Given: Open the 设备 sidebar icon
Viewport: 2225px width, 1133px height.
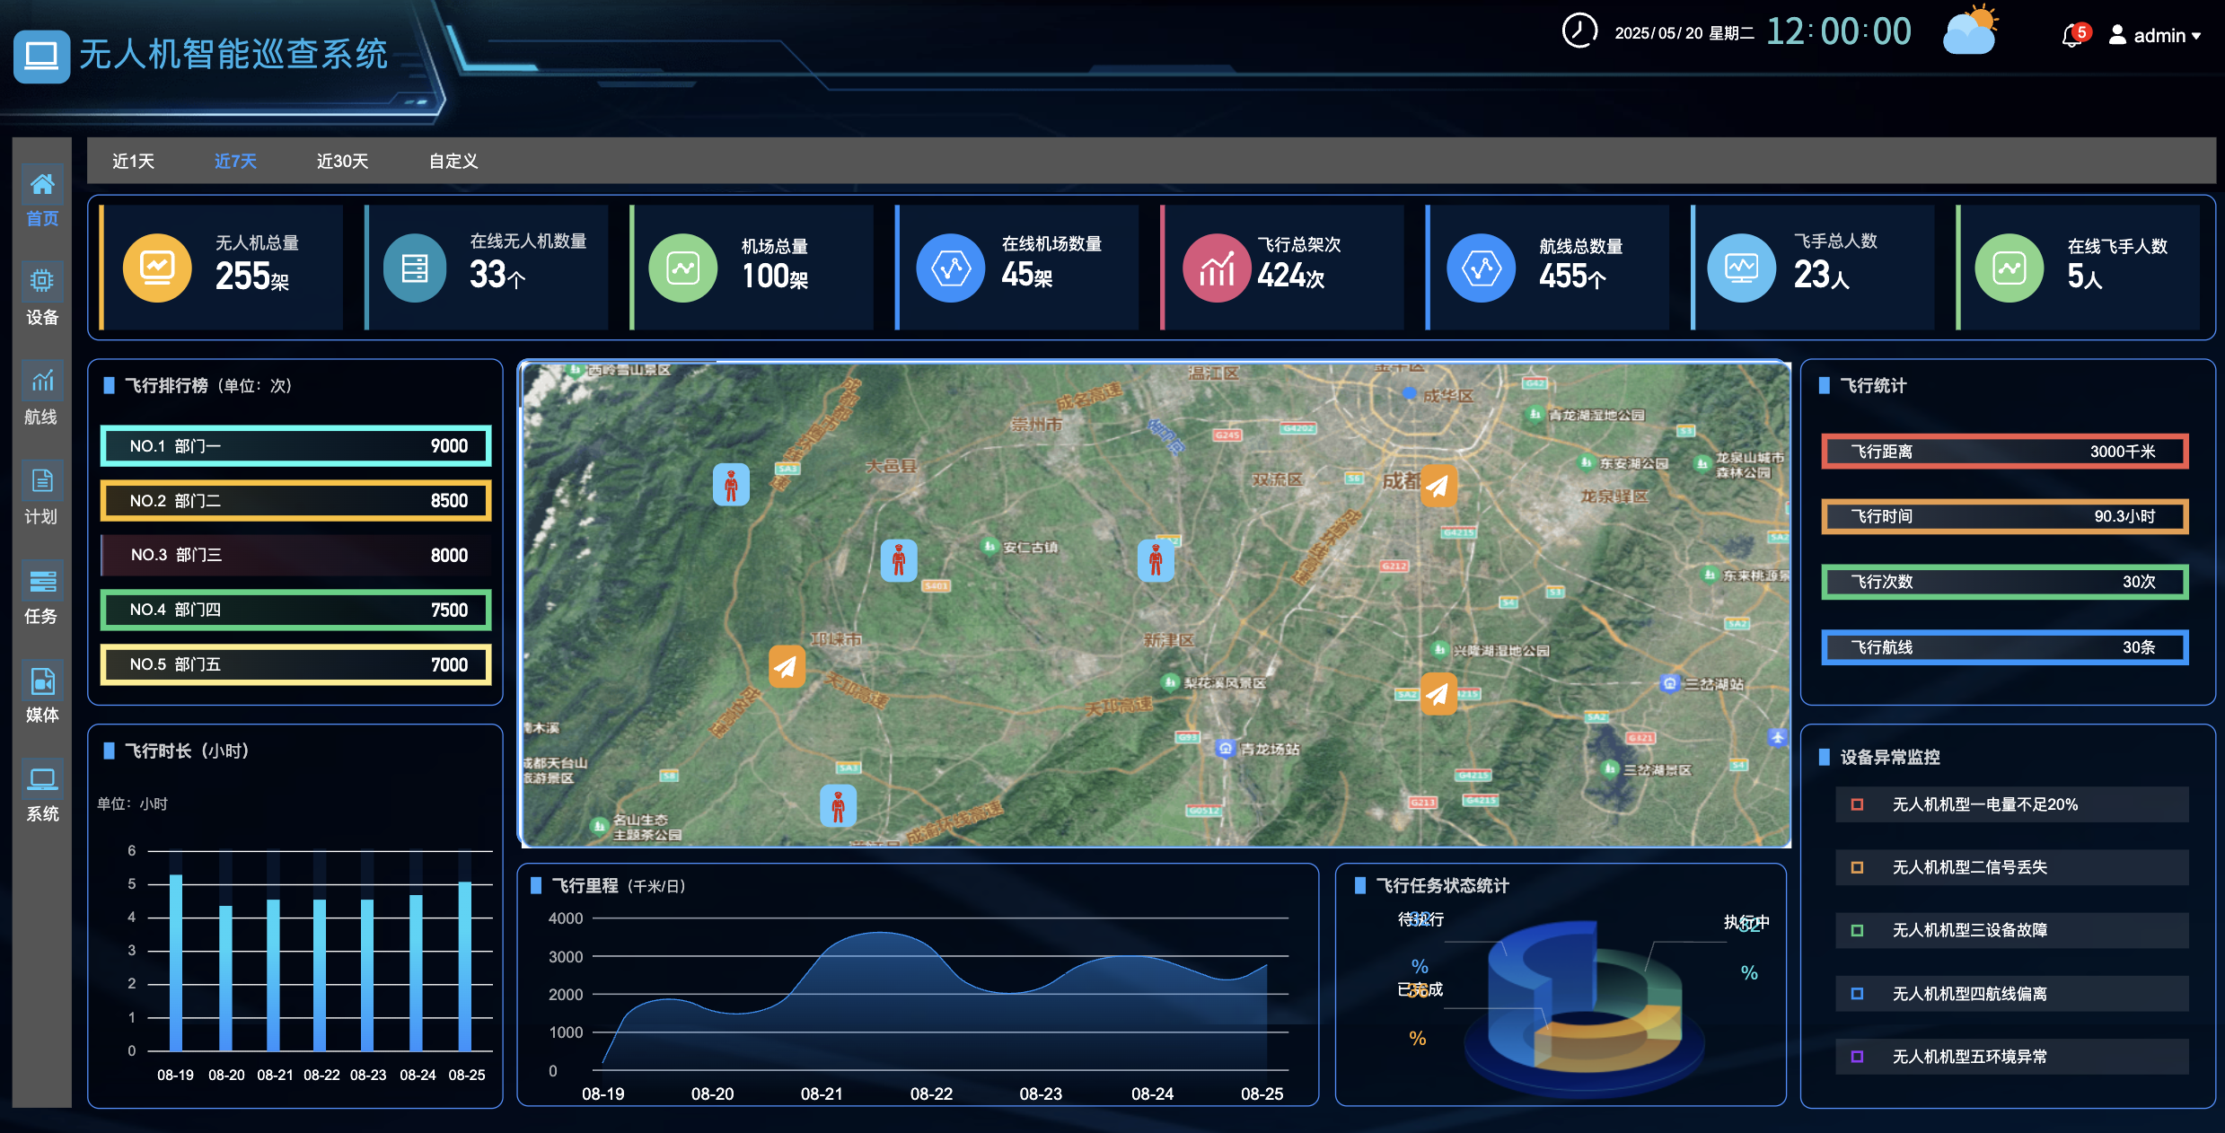Looking at the screenshot, I should 41,283.
